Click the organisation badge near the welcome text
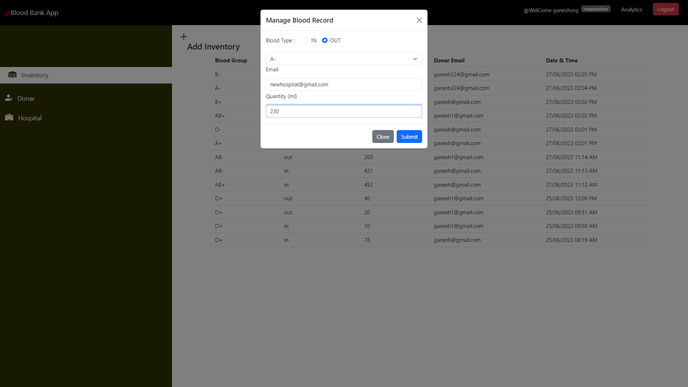 click(x=596, y=9)
